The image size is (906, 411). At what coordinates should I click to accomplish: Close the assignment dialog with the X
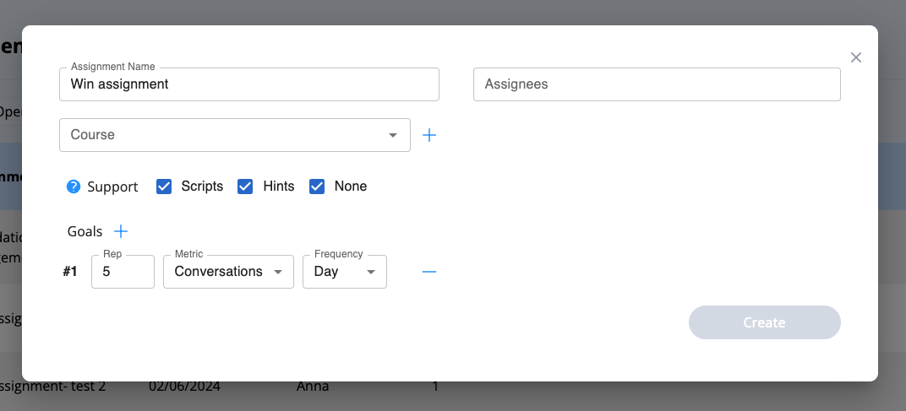(856, 57)
